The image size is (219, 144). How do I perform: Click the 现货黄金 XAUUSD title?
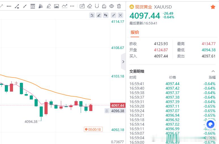[x=153, y=7]
